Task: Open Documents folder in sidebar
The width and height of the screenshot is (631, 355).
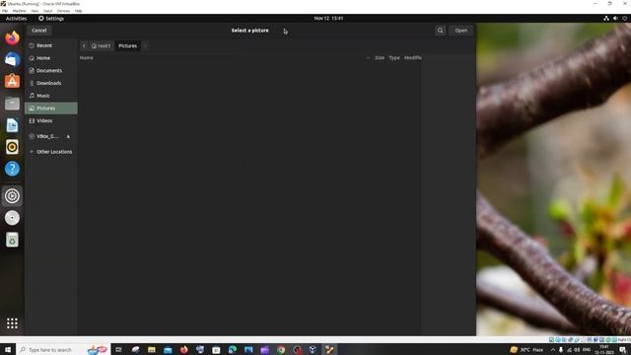Action: click(50, 70)
